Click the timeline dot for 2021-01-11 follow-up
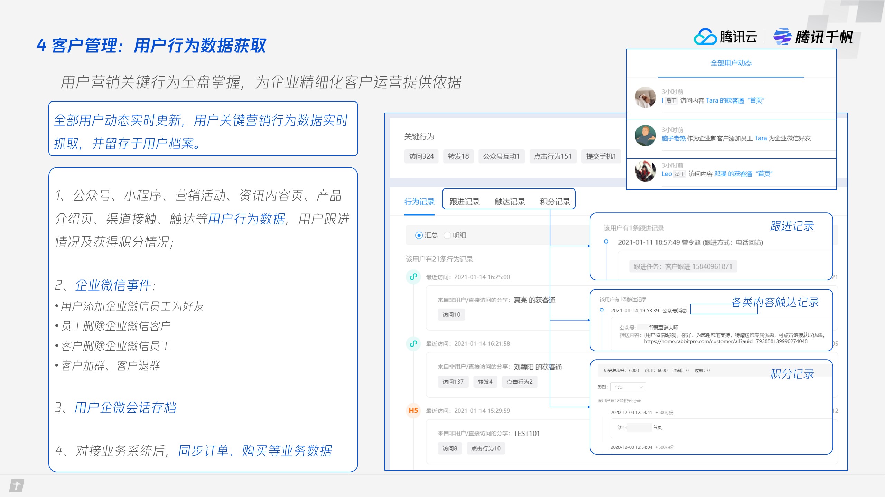 click(606, 241)
